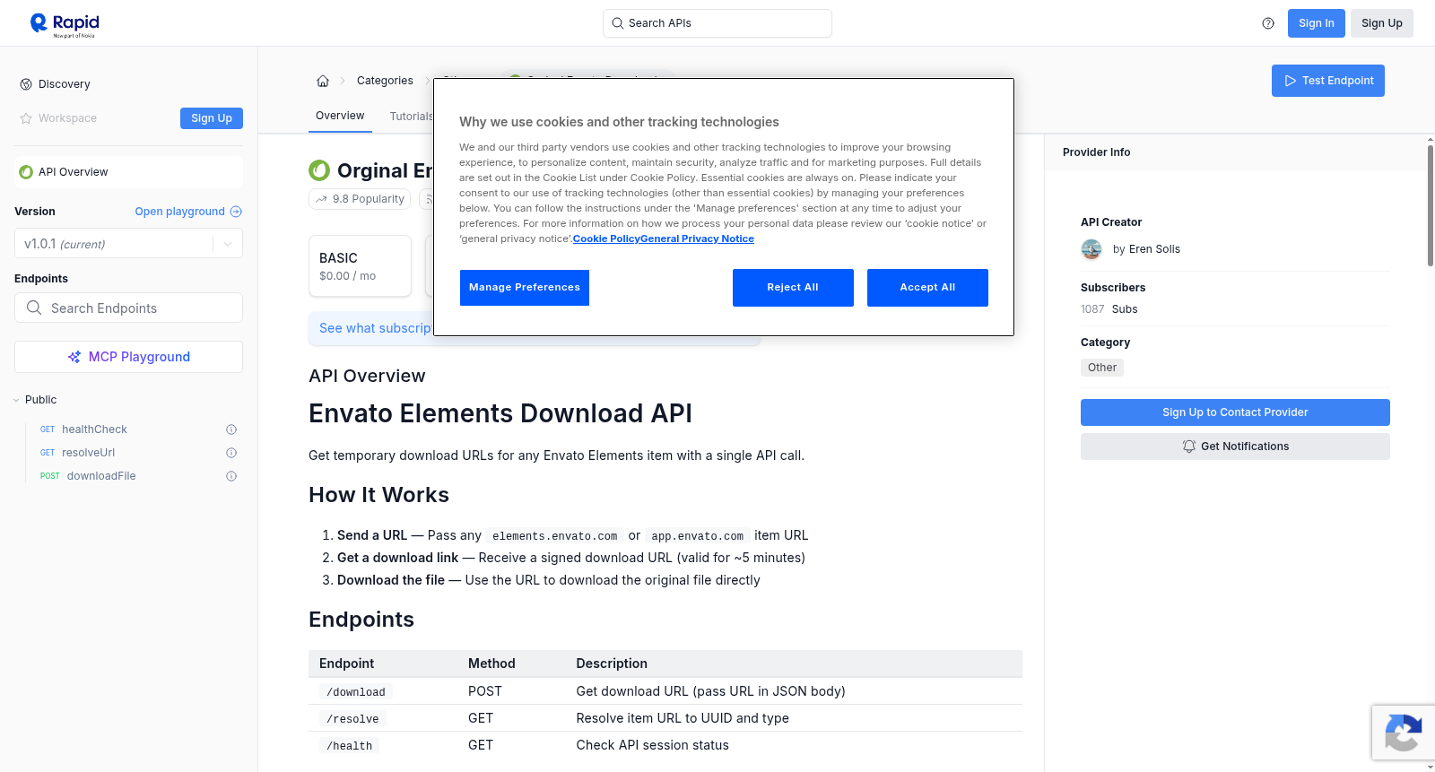This screenshot has height=772, width=1435.
Task: Open Categories in the breadcrumb
Action: click(x=385, y=81)
